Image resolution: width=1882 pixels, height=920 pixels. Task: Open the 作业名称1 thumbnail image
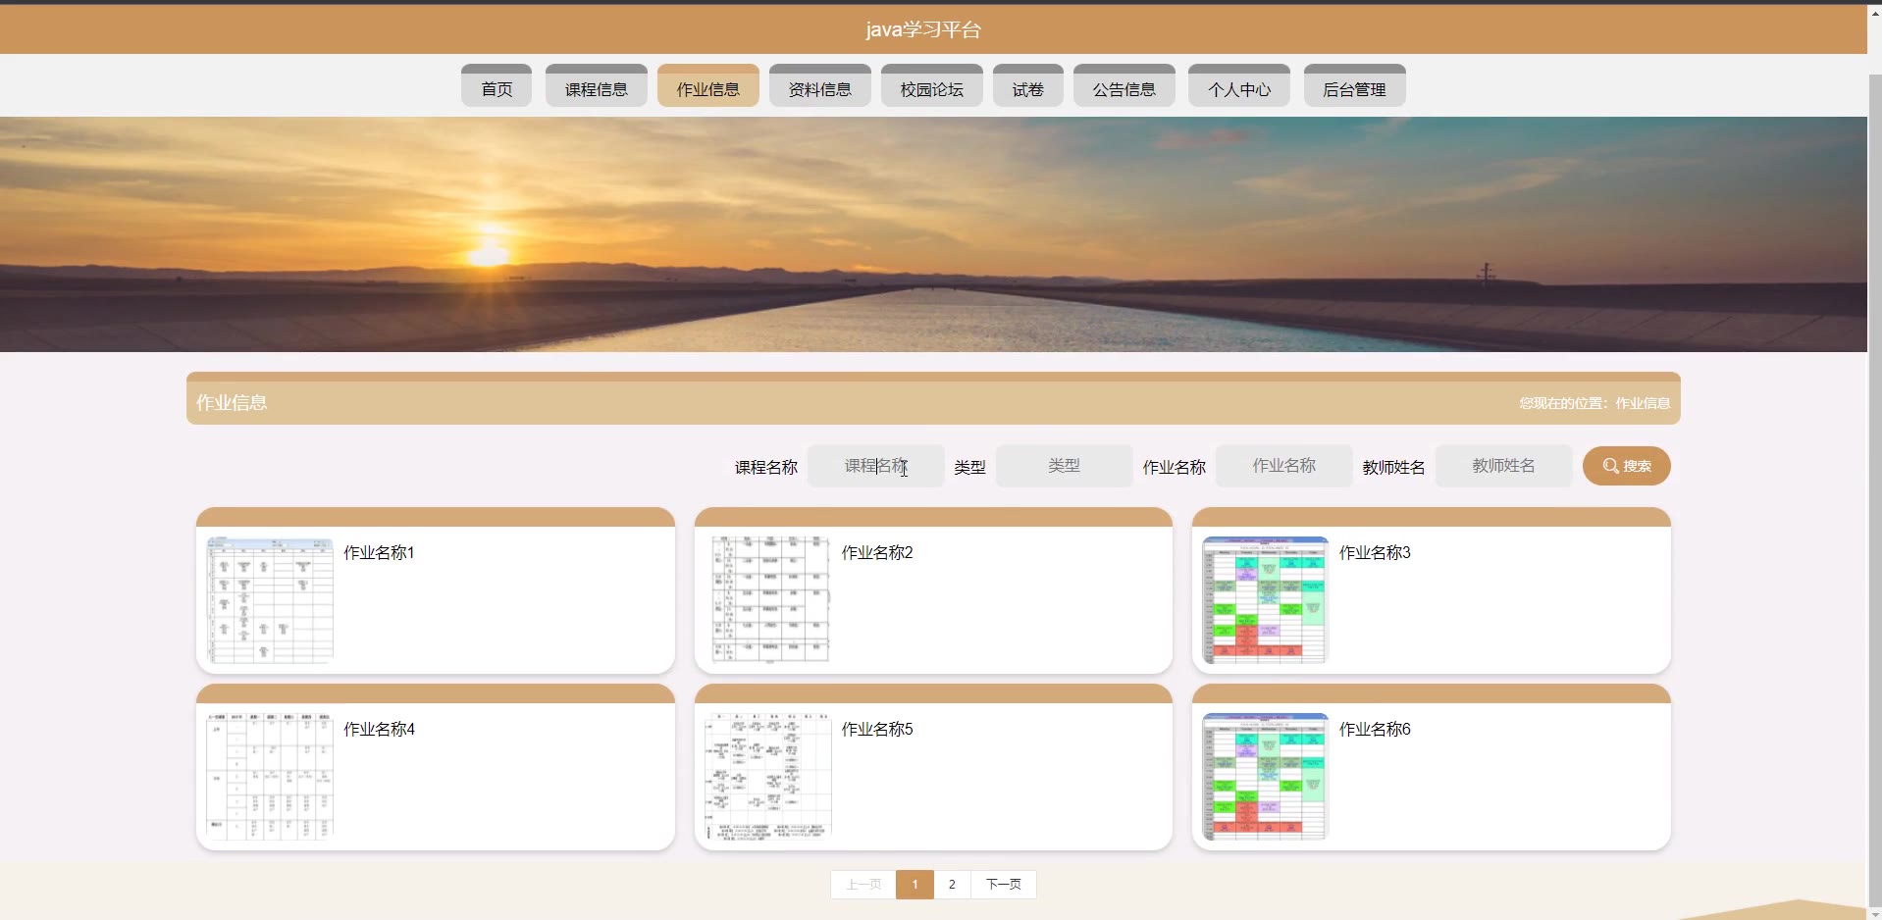[x=270, y=599]
